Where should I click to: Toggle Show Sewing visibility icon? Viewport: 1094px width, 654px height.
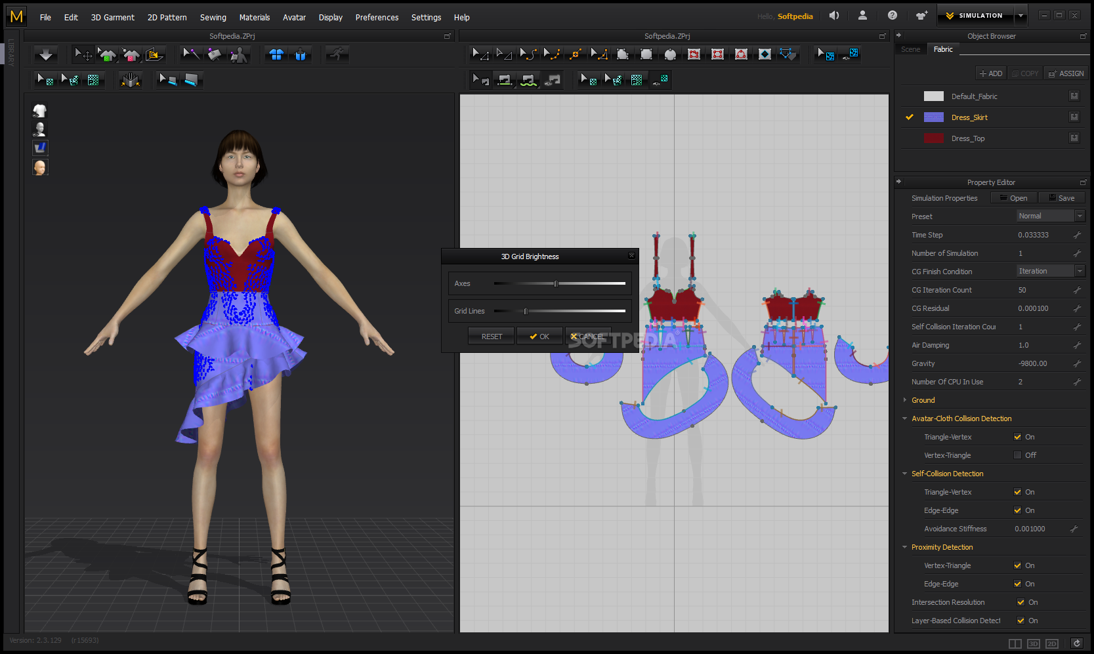tap(553, 80)
